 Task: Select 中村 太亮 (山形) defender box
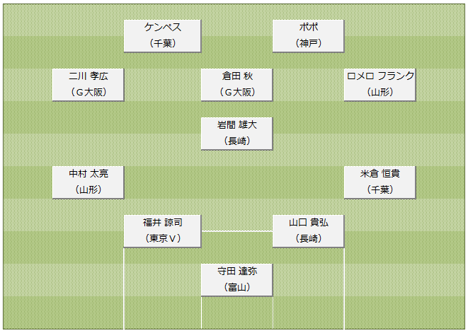(x=88, y=182)
